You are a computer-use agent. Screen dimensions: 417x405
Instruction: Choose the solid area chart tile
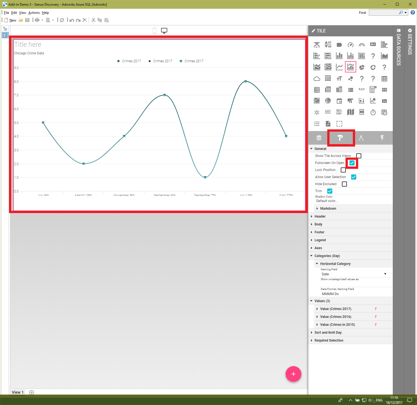click(x=384, y=56)
